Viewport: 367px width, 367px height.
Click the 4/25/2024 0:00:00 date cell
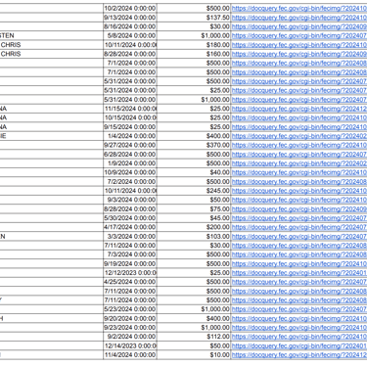(130, 282)
